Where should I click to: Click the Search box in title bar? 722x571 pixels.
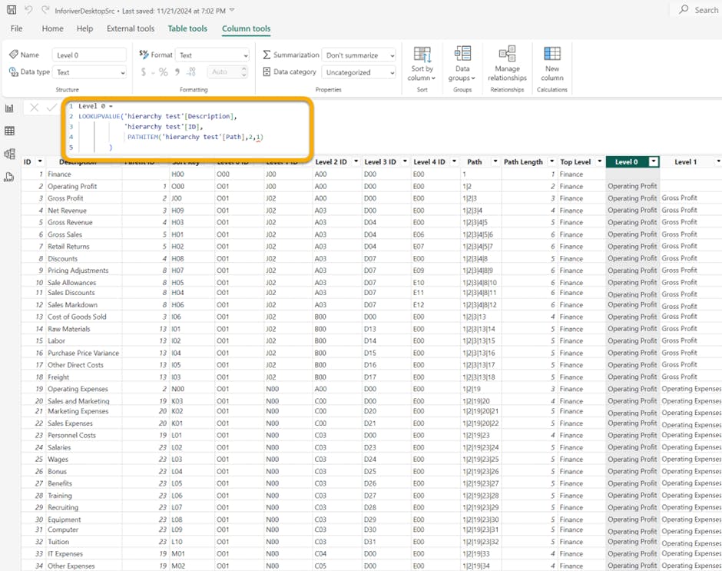699,10
